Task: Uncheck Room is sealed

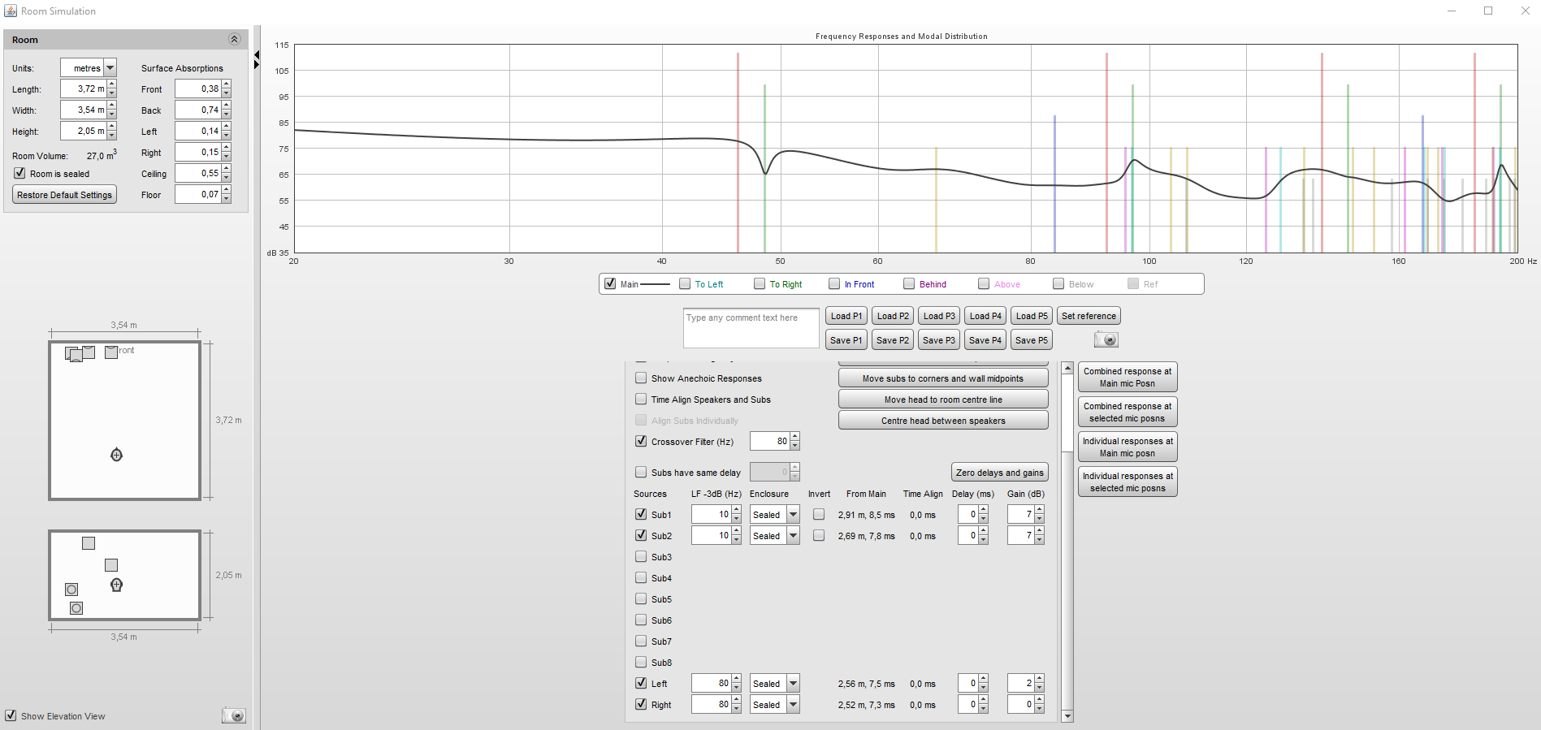Action: pyautogui.click(x=19, y=173)
